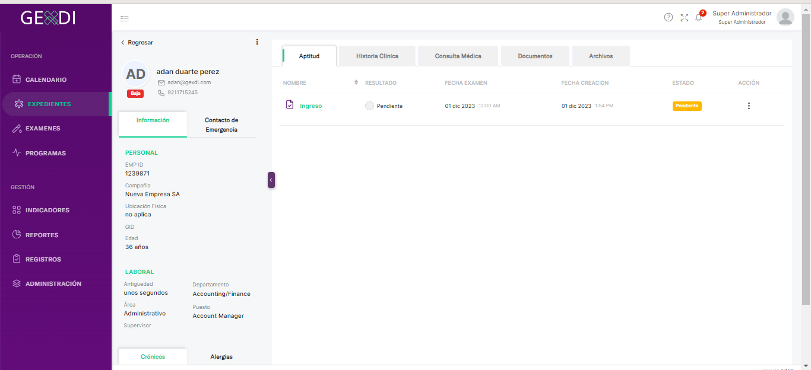Open the Expedientes section icon
811x370 pixels.
[x=18, y=104]
